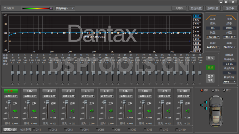The image size is (239, 134).
Task: Click the Graphic EQ button
Action: point(211,78)
